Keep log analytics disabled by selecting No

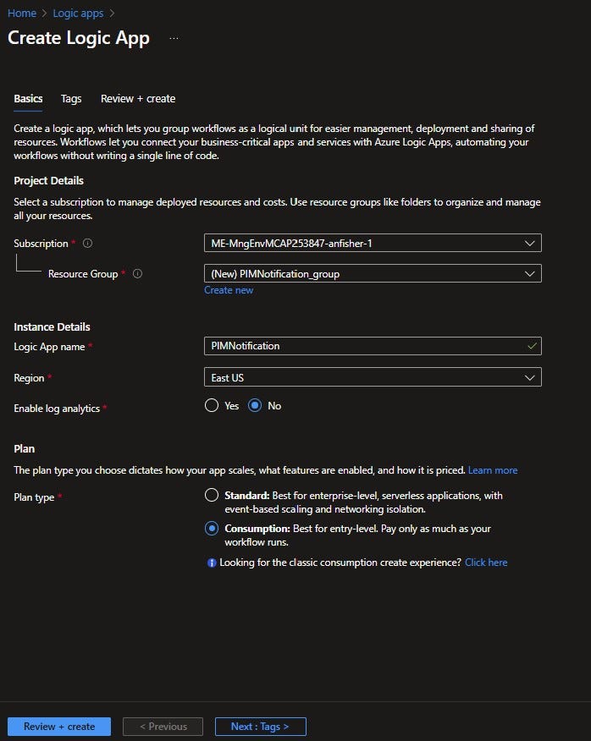(x=256, y=405)
